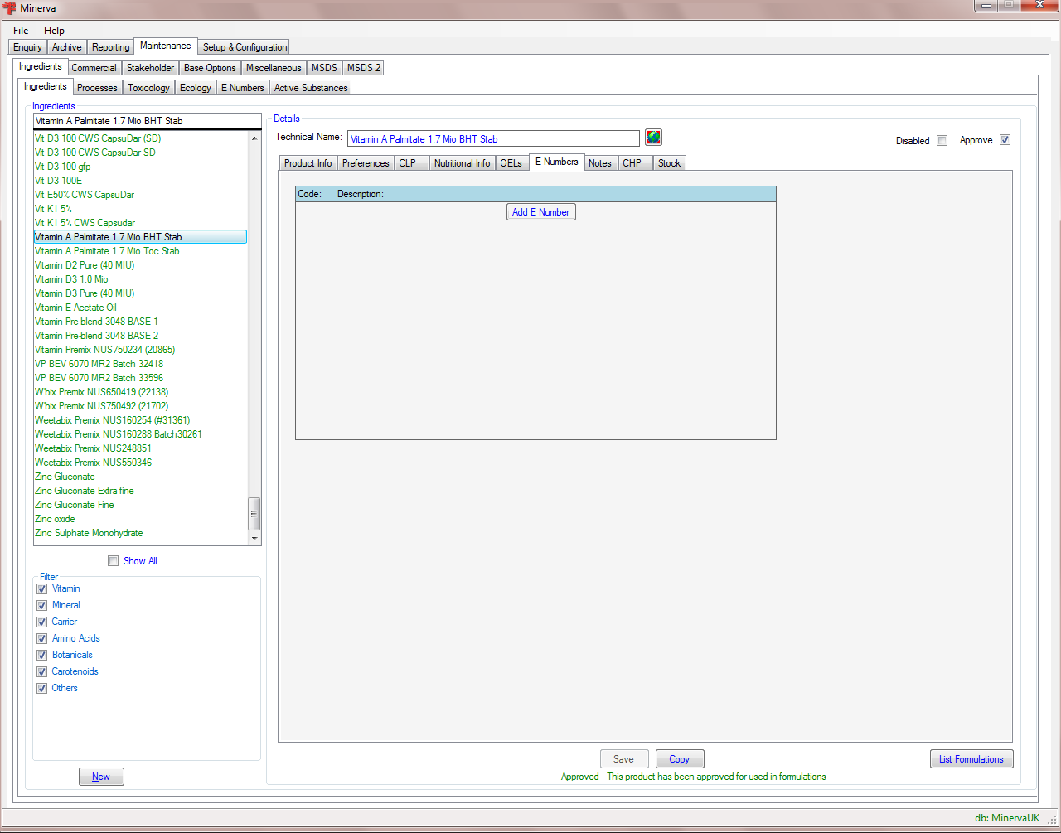The height and width of the screenshot is (833, 1061).
Task: Click the New ingredient button
Action: pyautogui.click(x=101, y=777)
